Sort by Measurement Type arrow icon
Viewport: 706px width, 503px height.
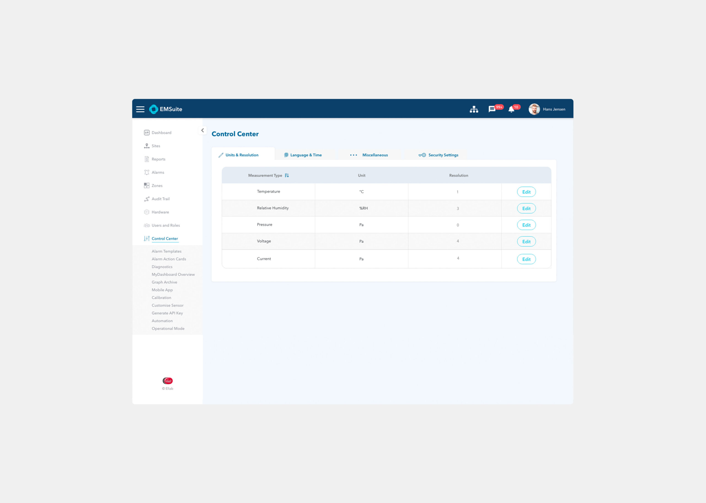[x=287, y=175]
